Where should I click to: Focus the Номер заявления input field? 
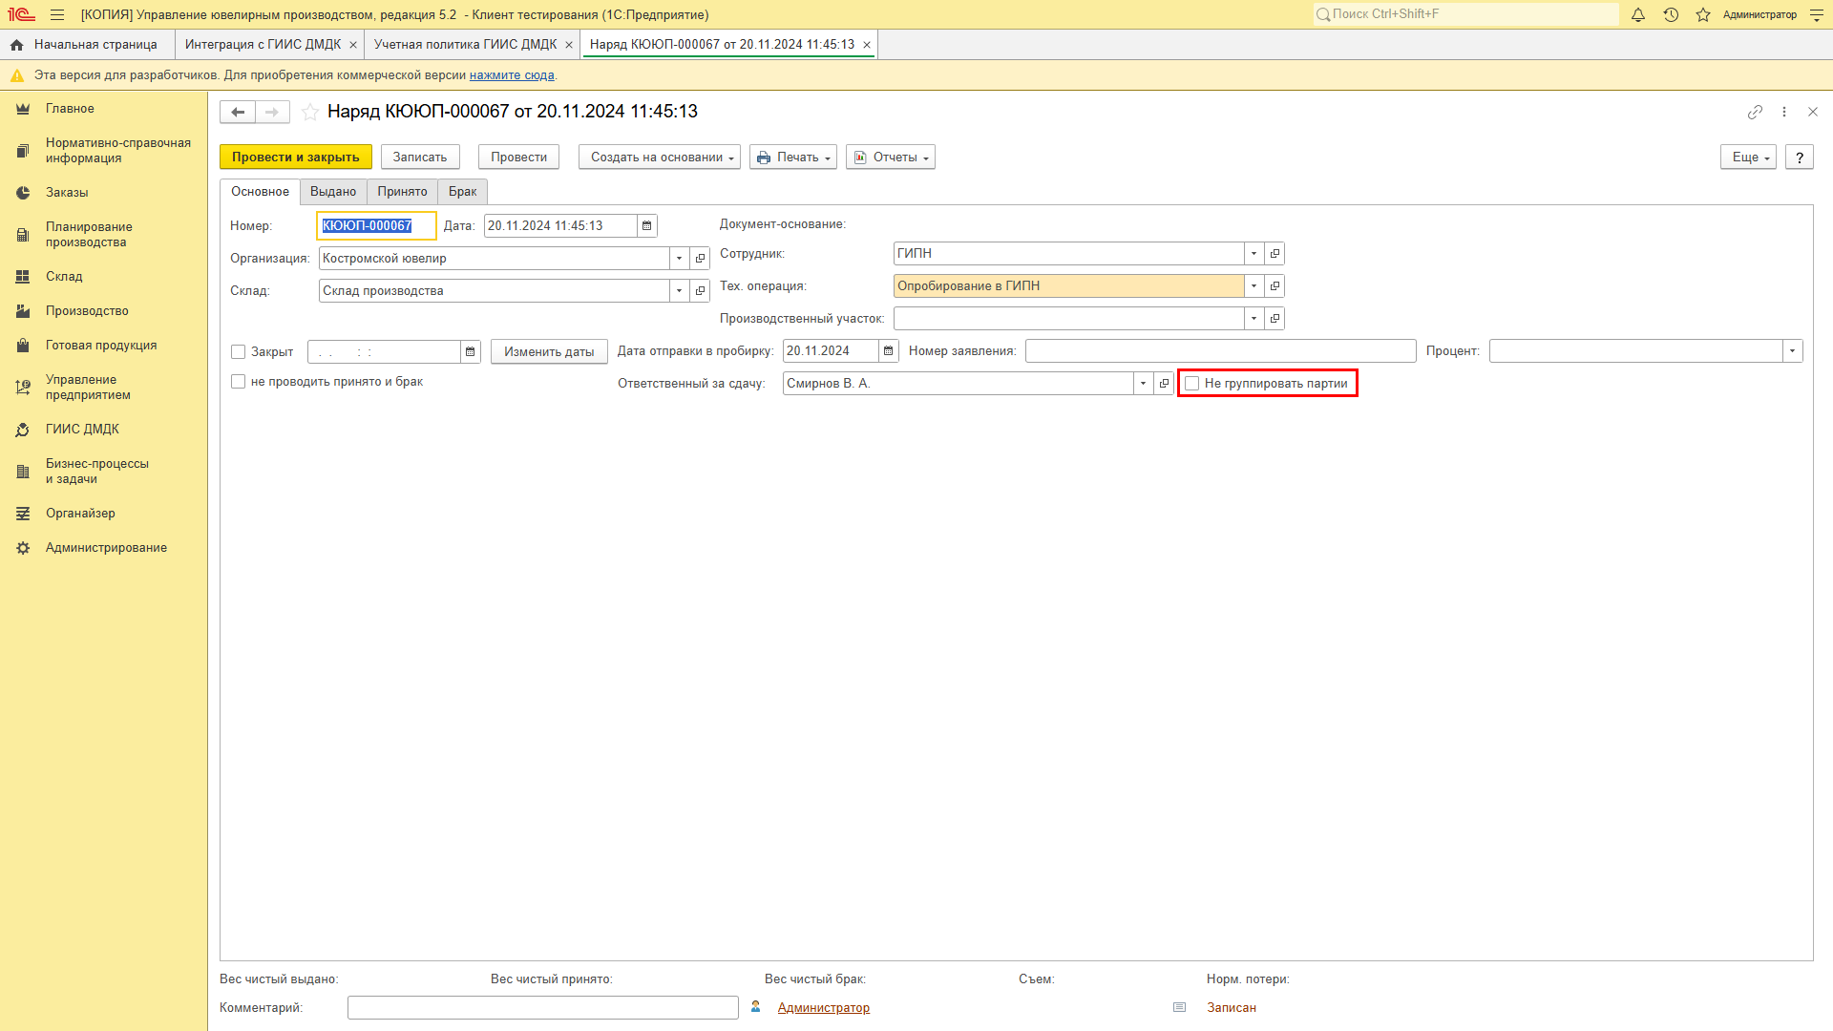1220,351
